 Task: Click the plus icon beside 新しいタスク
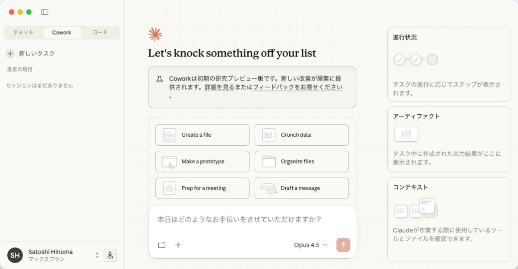10,53
